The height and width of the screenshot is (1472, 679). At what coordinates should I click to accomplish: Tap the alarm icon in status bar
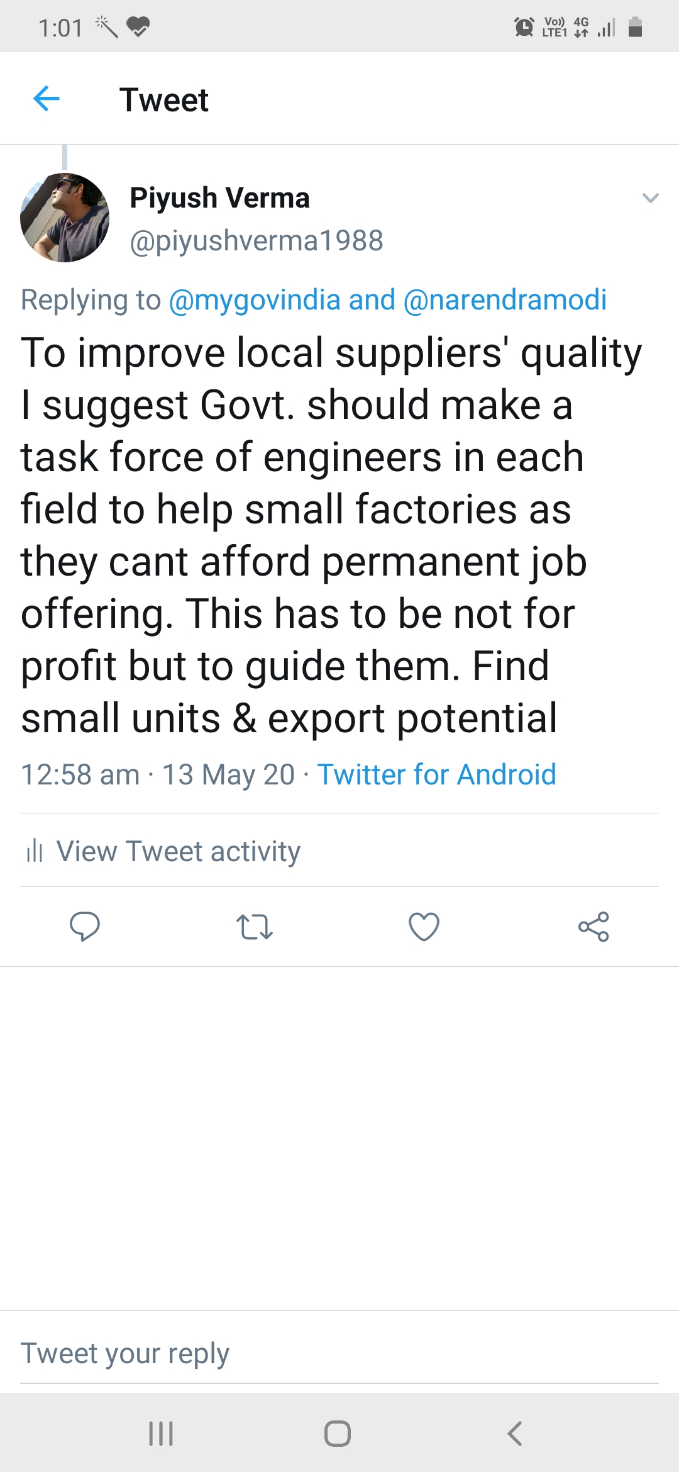[524, 27]
